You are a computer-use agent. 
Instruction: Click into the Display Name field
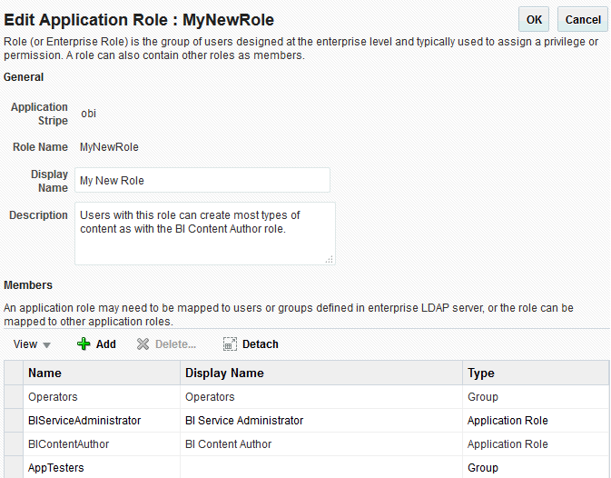(x=202, y=180)
